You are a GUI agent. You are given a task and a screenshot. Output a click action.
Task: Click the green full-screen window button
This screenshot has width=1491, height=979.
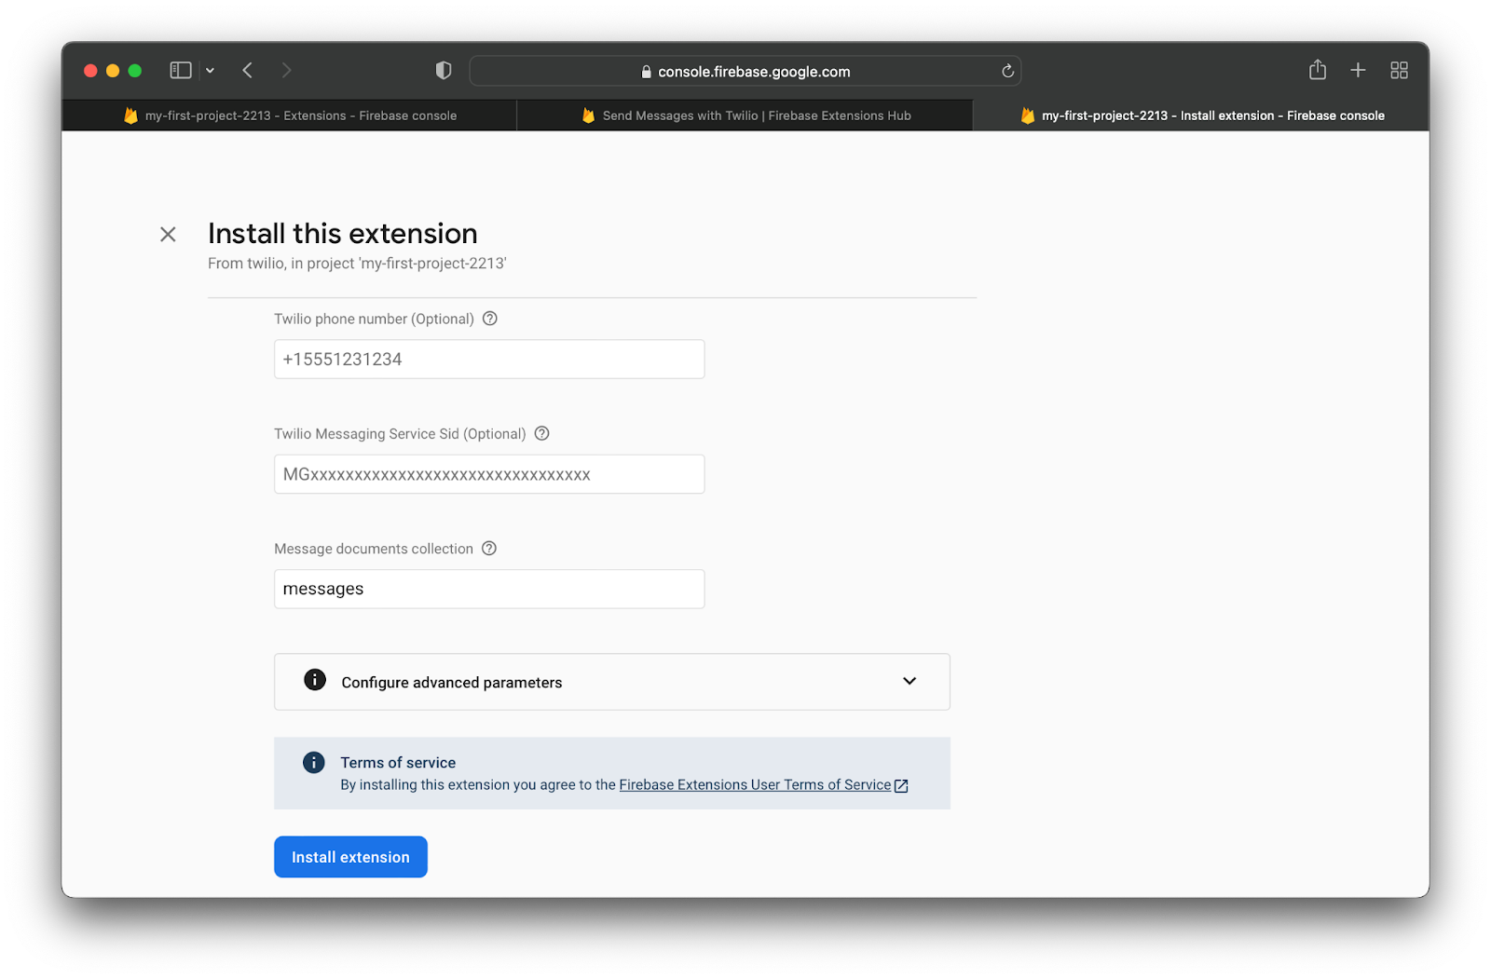[x=135, y=71]
